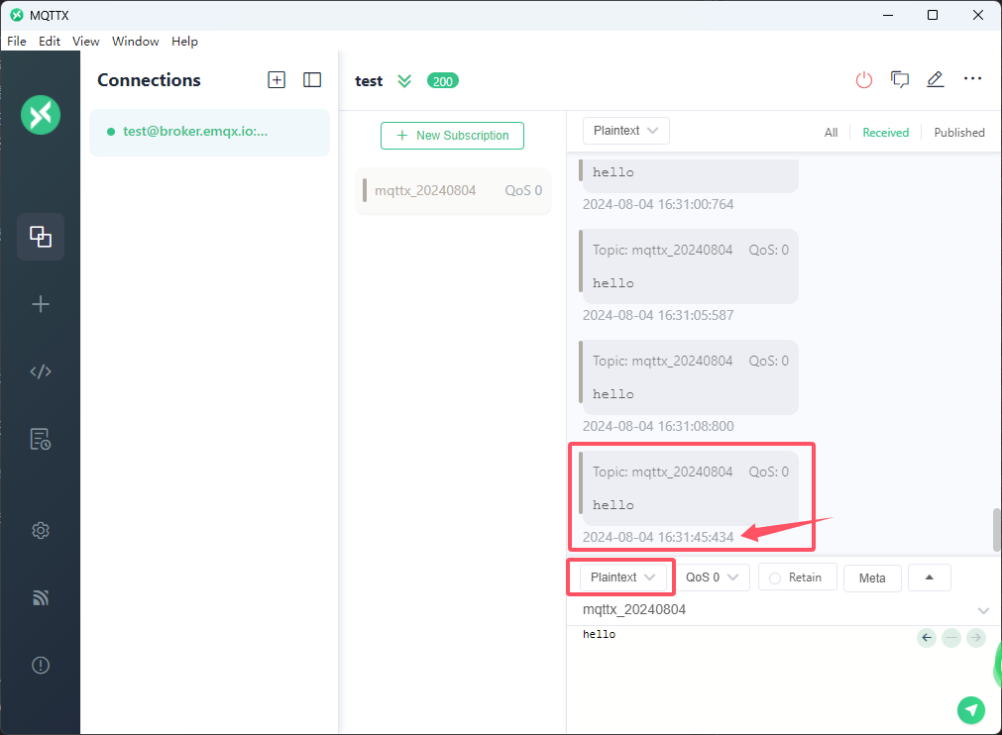The width and height of the screenshot is (1002, 735).
Task: Click the disconnect power icon
Action: (863, 80)
